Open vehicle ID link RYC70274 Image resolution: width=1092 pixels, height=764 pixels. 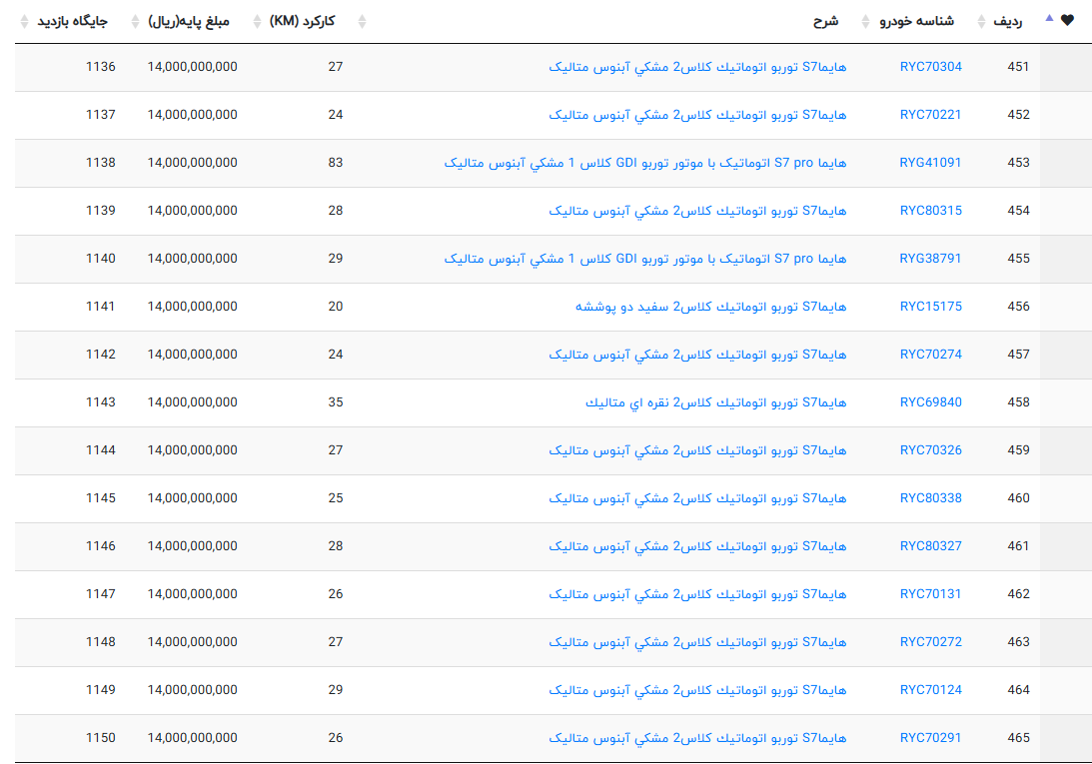[x=930, y=355]
